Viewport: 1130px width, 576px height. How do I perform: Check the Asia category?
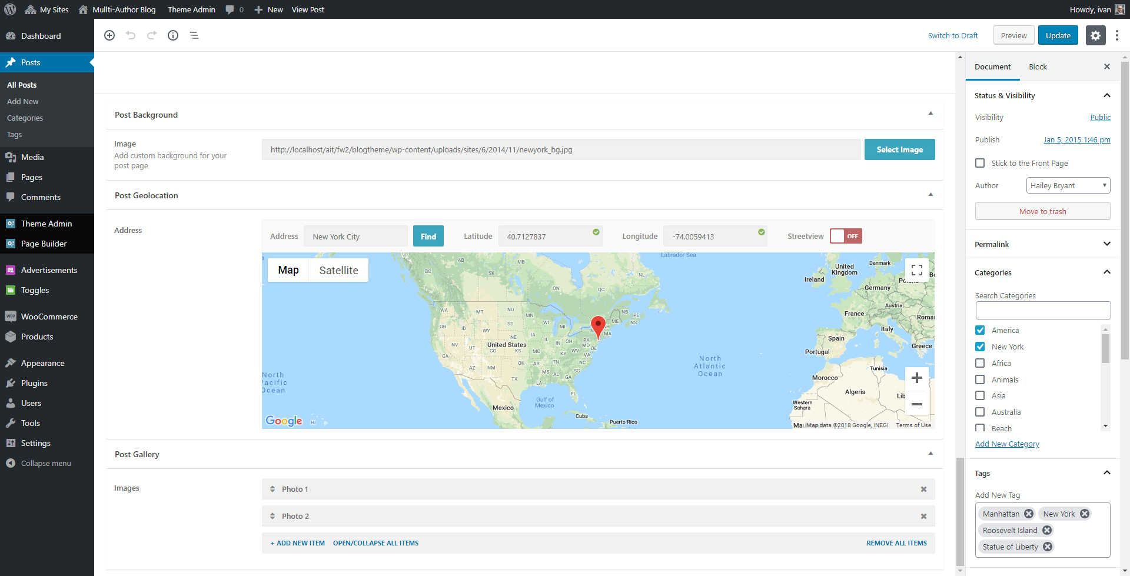(980, 395)
